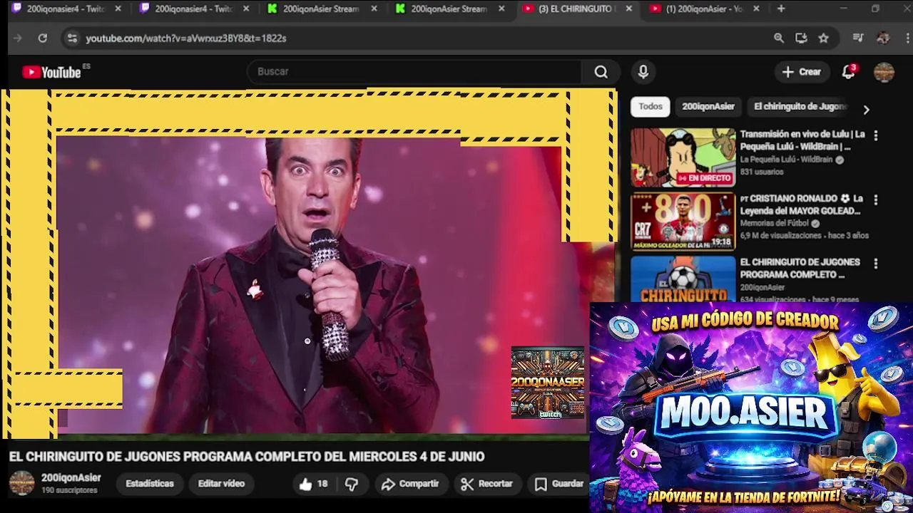Screen dimensions: 913x513
Task: Activate voice search microphone
Action: (x=643, y=72)
